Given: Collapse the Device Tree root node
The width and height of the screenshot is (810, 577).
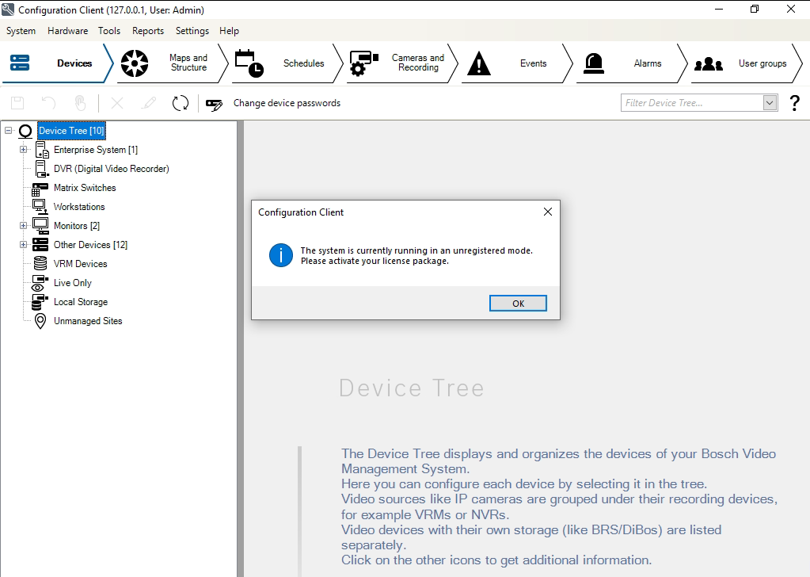Looking at the screenshot, I should (x=9, y=131).
